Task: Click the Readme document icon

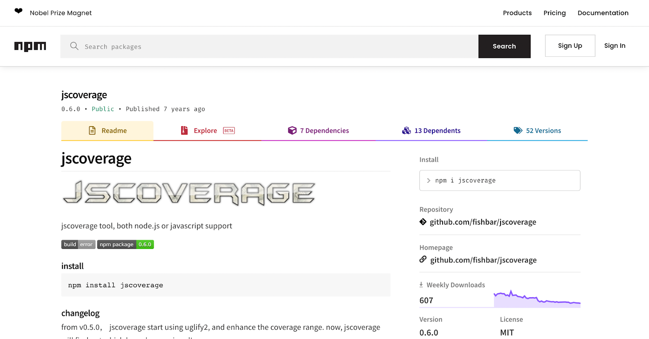Action: [x=92, y=130]
